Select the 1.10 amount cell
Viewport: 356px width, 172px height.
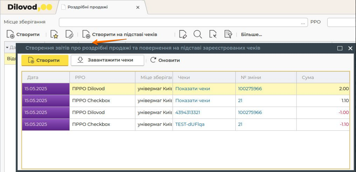323,101
